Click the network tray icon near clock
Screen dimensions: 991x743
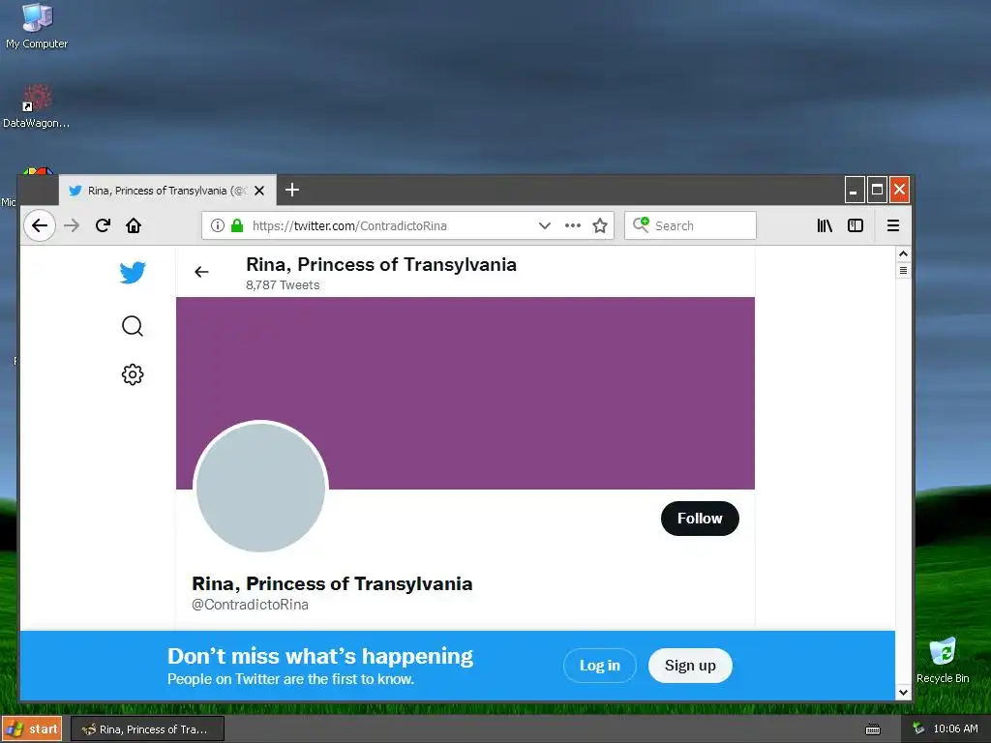tap(918, 728)
